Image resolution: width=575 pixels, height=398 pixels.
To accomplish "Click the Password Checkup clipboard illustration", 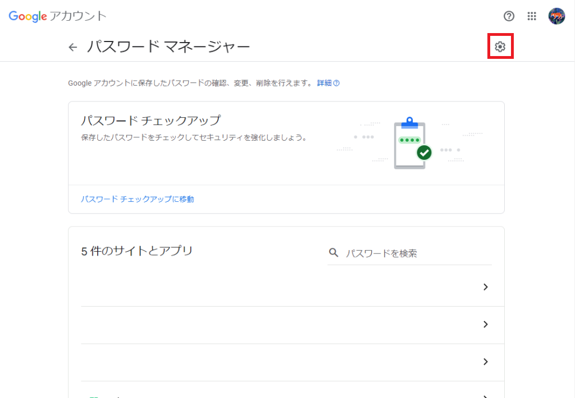I will (410, 144).
